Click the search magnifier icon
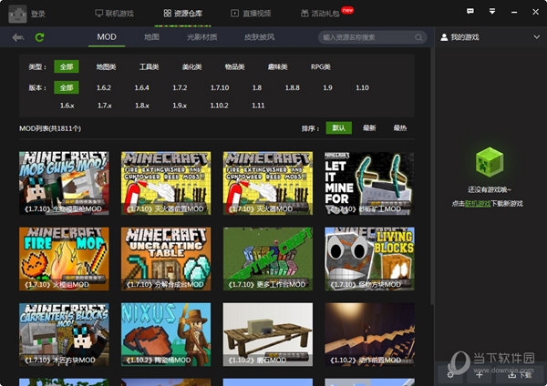 [418, 37]
